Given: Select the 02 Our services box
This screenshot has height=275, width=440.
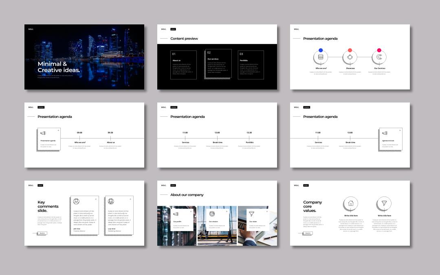Looking at the screenshot, I should (x=218, y=64).
